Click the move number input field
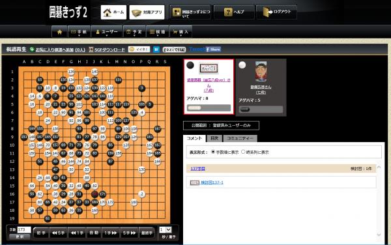Viewport: 391px width, 245px height. 24,229
